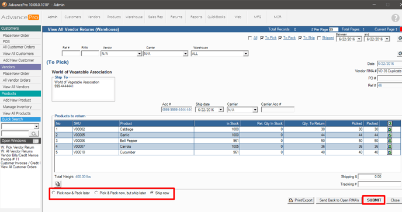This screenshot has width=402, height=212.
Task: Select Pick now & Pack later option
Action: pyautogui.click(x=54, y=193)
